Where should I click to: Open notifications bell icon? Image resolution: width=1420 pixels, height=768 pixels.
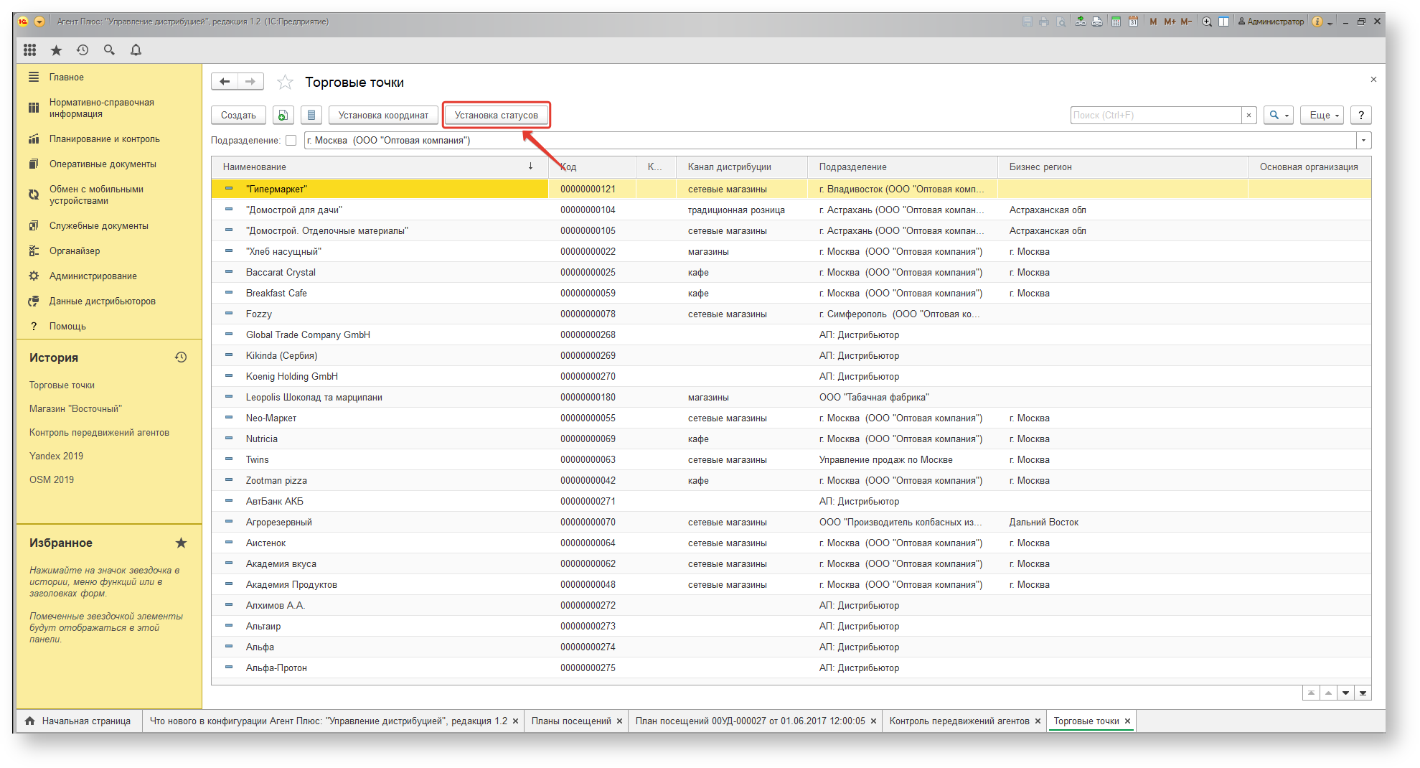136,50
